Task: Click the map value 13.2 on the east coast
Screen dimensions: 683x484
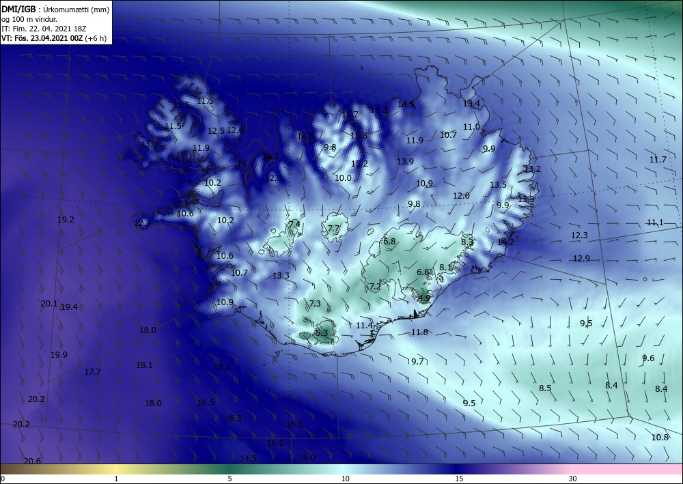Action: (532, 169)
